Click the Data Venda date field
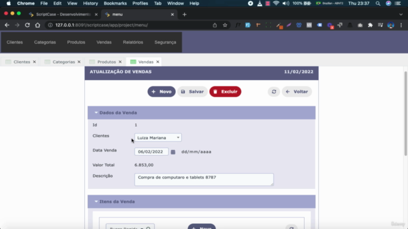This screenshot has height=229, width=408. [152, 151]
